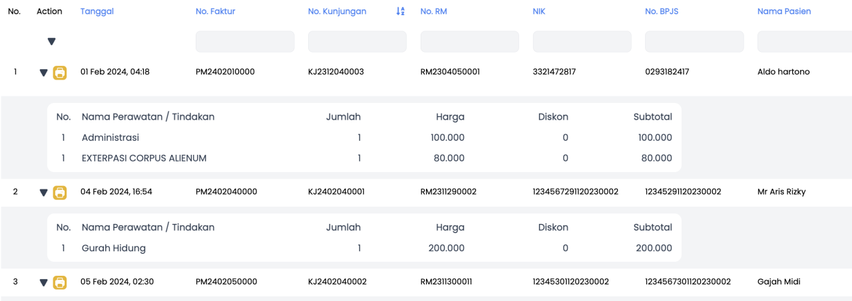Select the EXTERPASI CORPUS ALIENUM treatment row

click(364, 158)
